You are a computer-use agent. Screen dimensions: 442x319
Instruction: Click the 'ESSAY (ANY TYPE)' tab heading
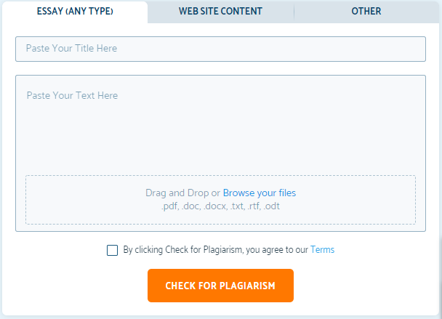75,12
